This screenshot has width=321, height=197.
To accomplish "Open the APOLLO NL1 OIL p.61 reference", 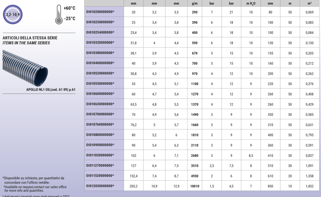I will click(50, 90).
